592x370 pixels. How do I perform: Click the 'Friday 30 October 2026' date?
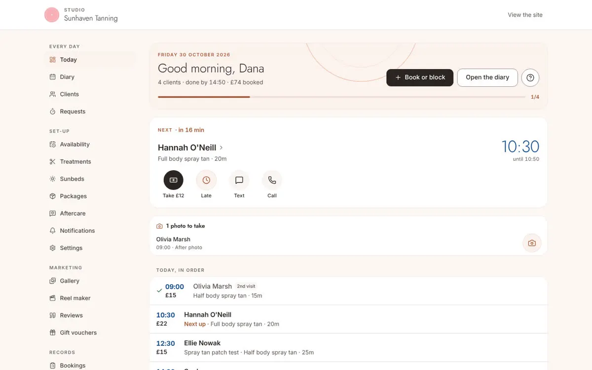(194, 55)
